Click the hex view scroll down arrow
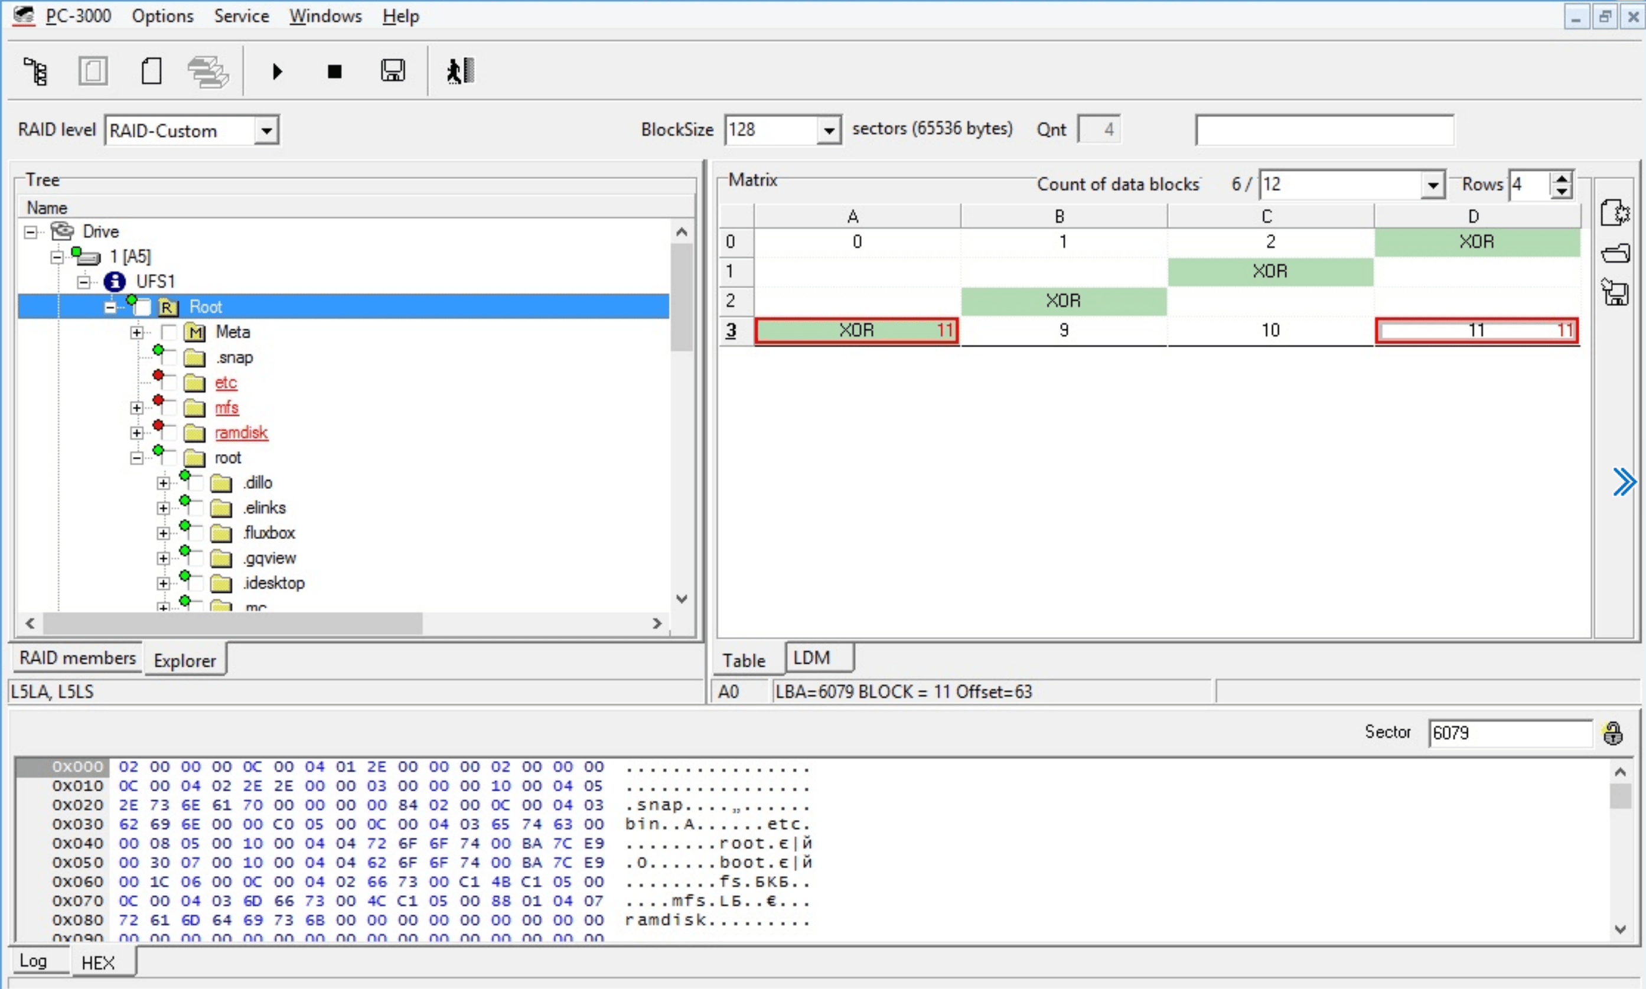This screenshot has width=1646, height=989. (x=1621, y=929)
